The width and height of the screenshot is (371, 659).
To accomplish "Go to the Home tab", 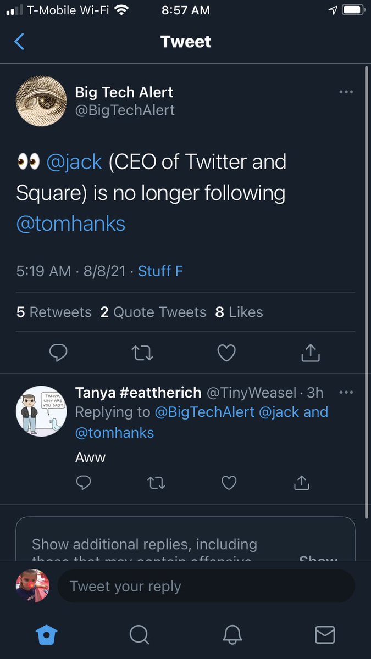I will point(46,635).
